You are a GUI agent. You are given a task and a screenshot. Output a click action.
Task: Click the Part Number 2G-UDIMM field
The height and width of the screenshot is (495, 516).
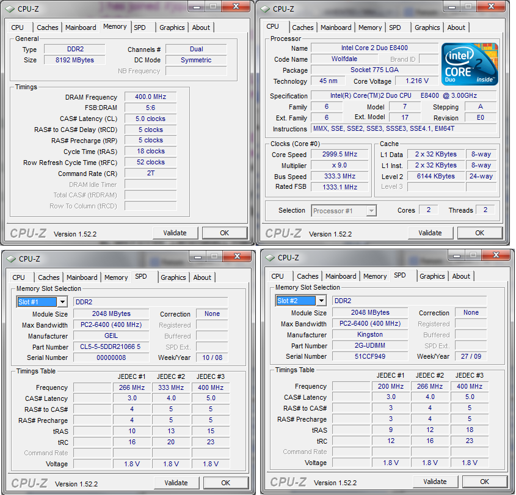pos(370,345)
